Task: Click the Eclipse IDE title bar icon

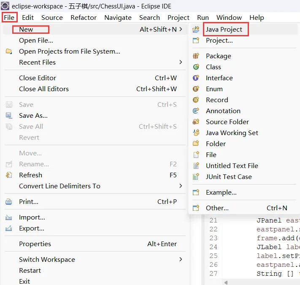Action: (x=5, y=6)
